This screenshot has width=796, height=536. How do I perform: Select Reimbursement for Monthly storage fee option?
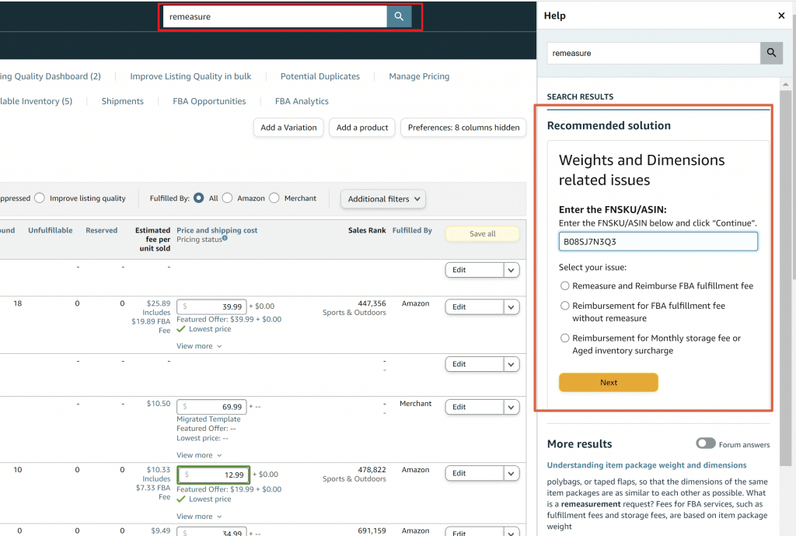pyautogui.click(x=564, y=338)
